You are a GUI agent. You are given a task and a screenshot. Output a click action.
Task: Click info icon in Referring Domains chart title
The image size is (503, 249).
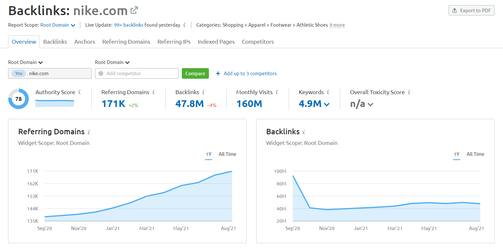pos(89,132)
